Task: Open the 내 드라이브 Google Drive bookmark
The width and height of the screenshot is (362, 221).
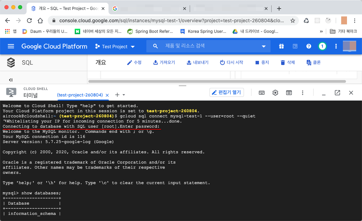Action: point(255,31)
